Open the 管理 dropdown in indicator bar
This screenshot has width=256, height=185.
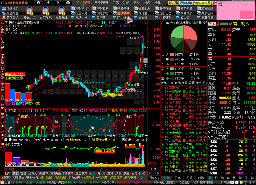pyautogui.click(x=23, y=173)
